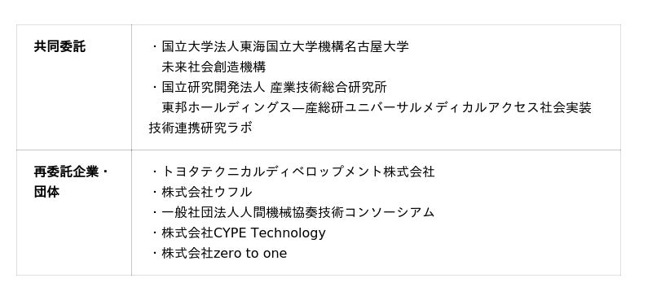
Task: Click the 株式会社zero to one entry
Action: [224, 254]
